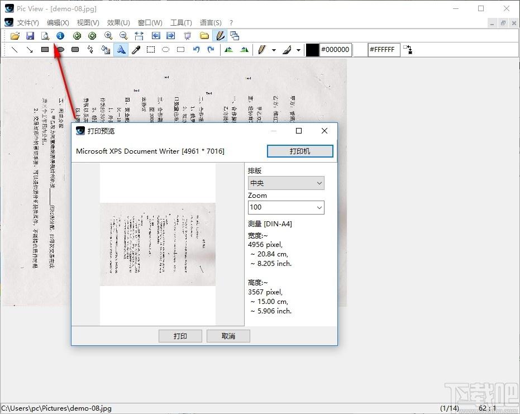Open the 排版 layout dropdown showing 中央

[x=286, y=183]
